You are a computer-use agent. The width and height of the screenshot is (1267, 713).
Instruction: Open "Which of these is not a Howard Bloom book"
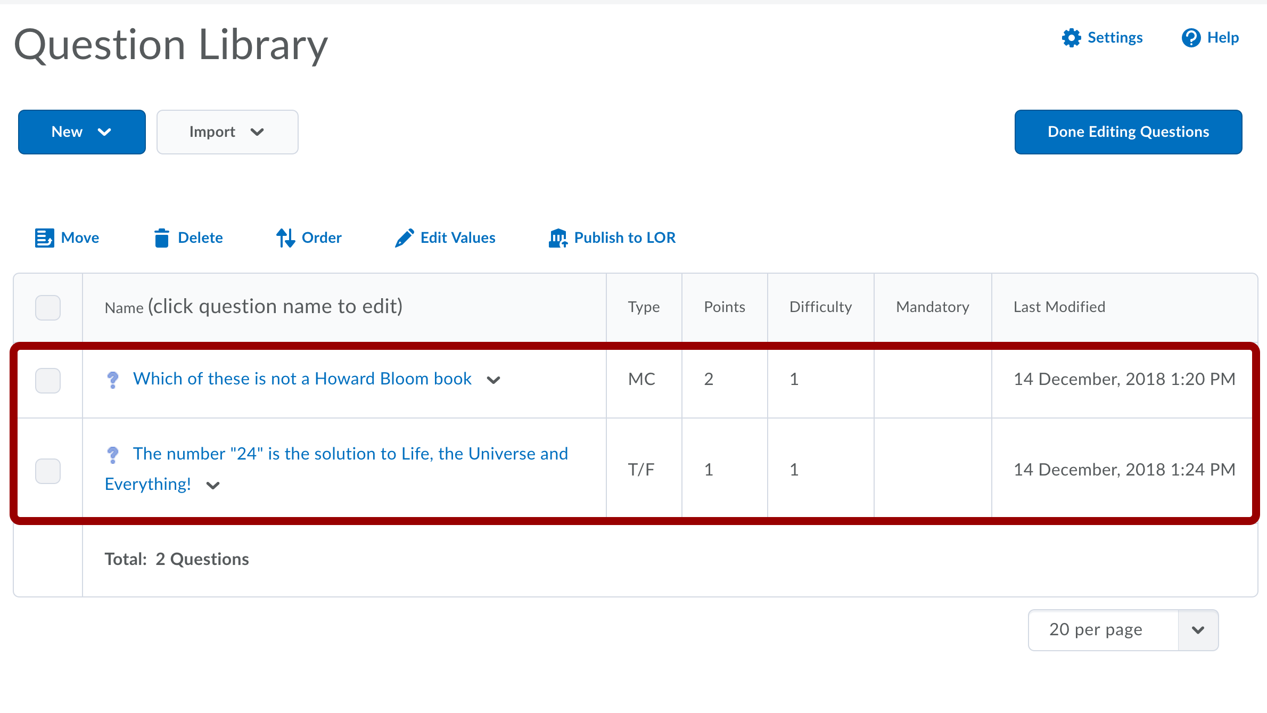coord(302,379)
